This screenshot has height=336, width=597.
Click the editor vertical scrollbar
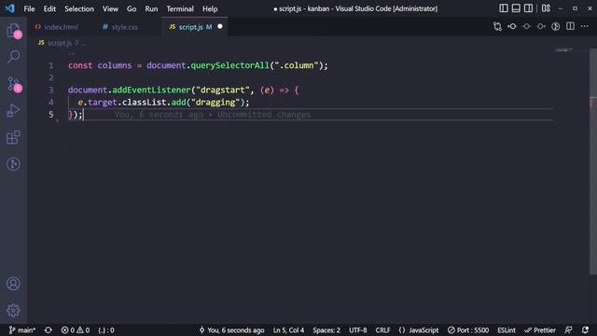[x=593, y=161]
